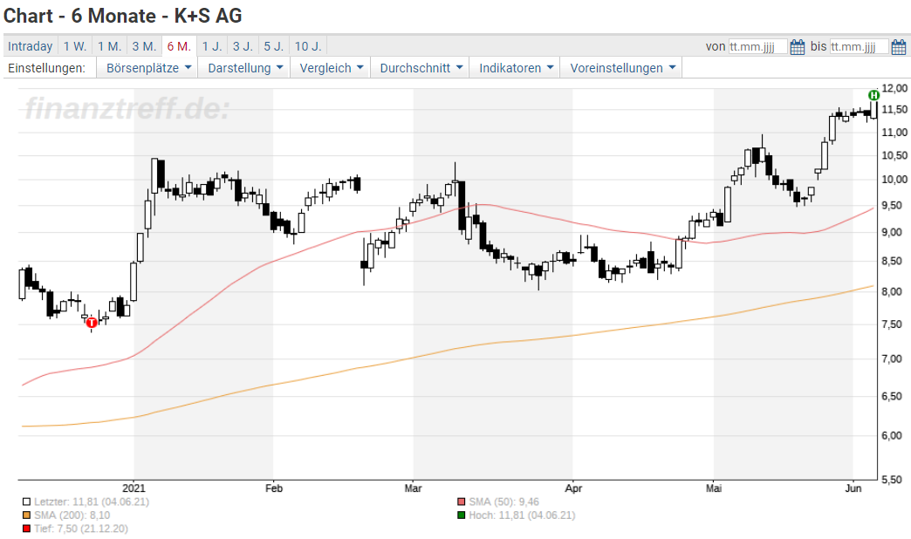This screenshot has width=911, height=539.
Task: Click the 2021 x-axis label
Action: pyautogui.click(x=134, y=488)
